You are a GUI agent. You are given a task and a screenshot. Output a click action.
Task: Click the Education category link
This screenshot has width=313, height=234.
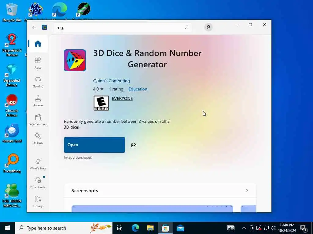click(138, 89)
